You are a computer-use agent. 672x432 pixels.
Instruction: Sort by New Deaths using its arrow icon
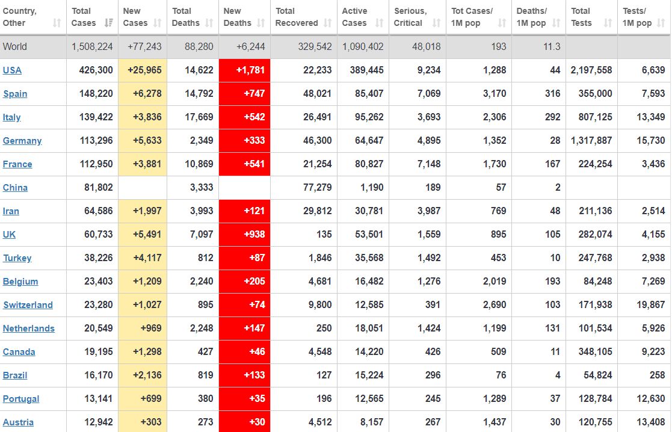coord(261,23)
